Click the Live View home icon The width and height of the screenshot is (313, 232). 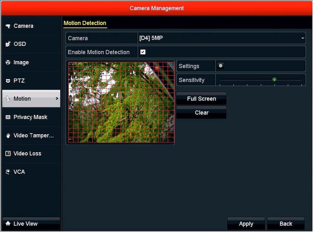pos(8,224)
